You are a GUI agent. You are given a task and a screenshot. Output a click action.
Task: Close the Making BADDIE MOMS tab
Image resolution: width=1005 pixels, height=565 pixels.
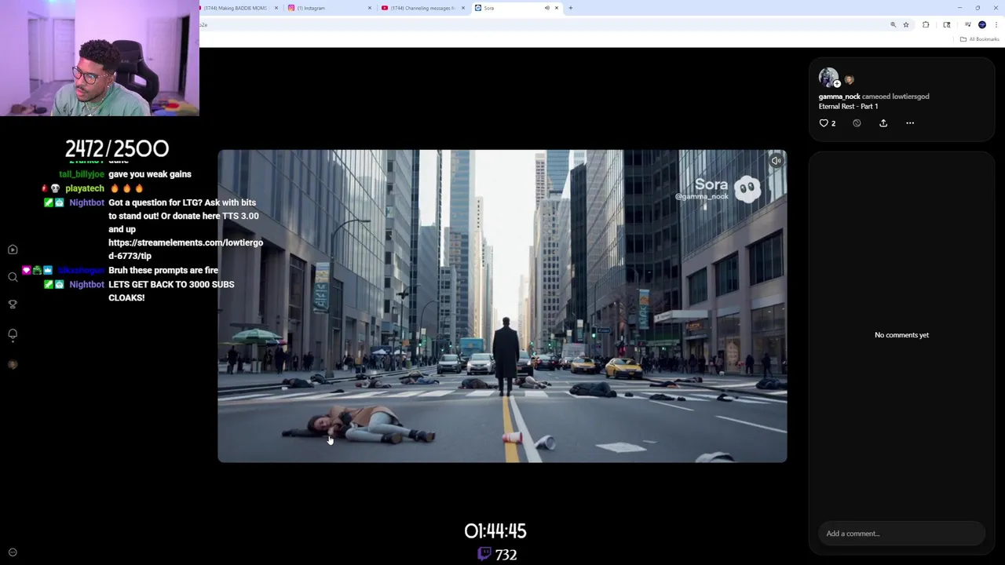276,8
